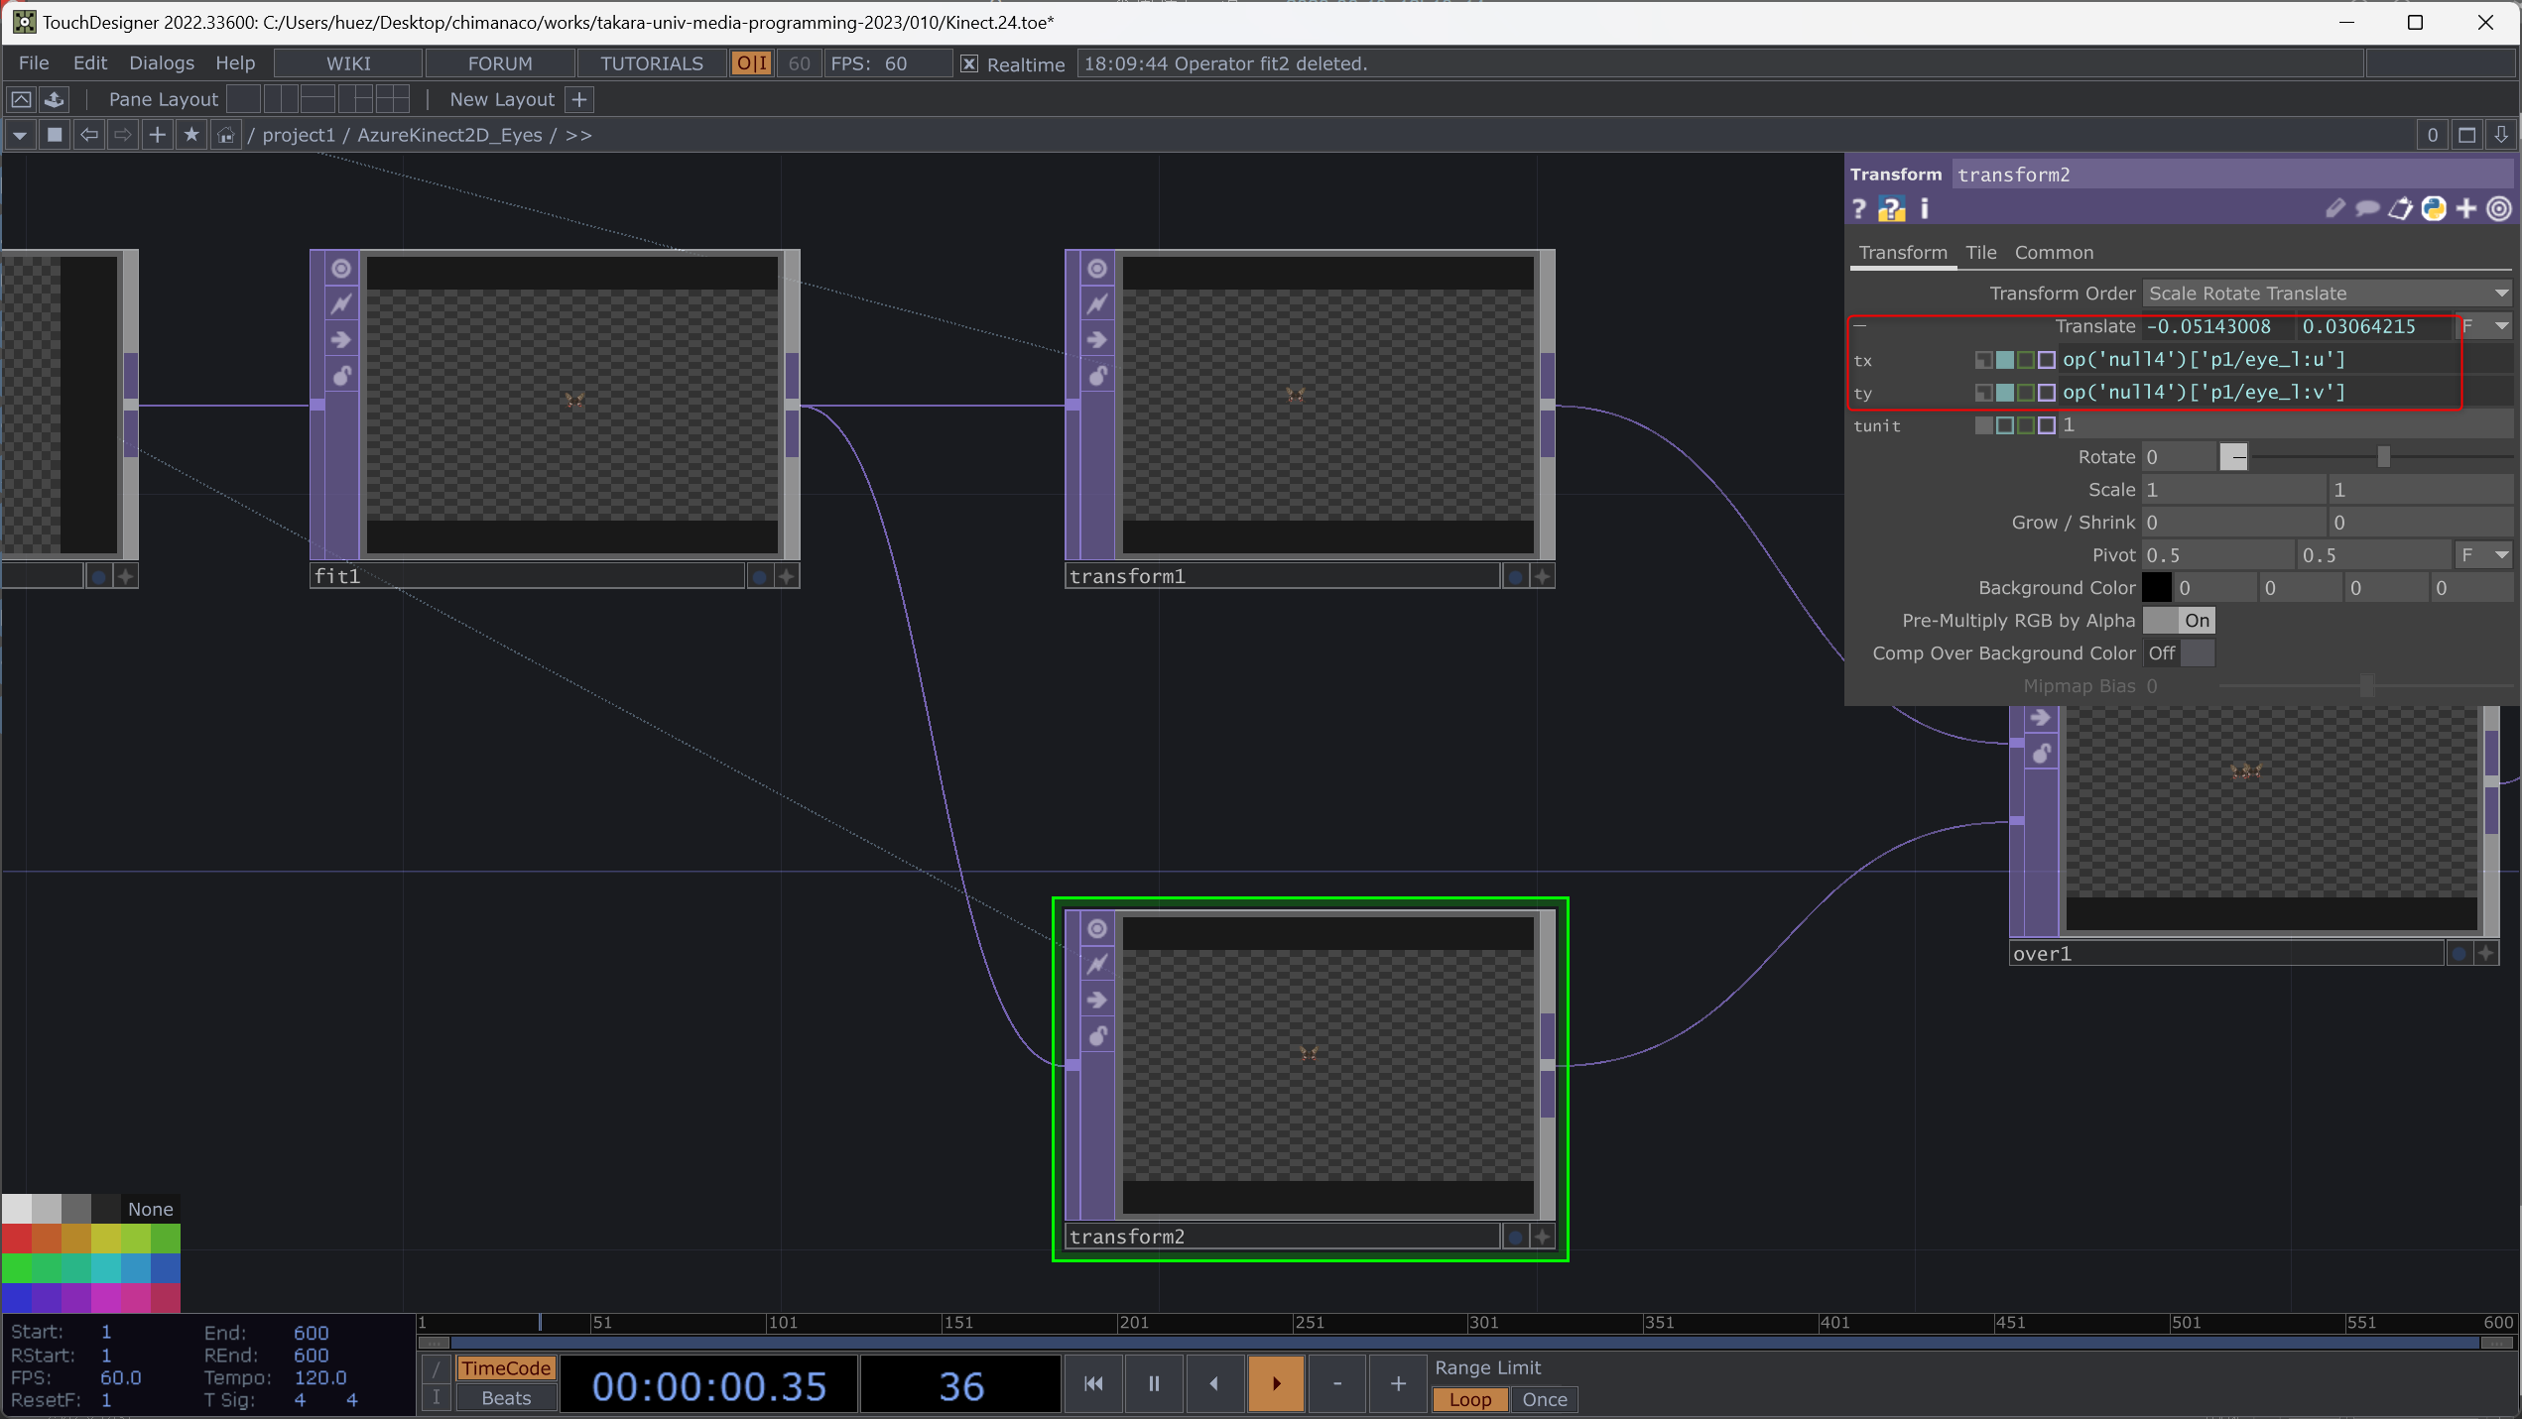This screenshot has width=2522, height=1419.
Task: Click the home network icon in path bar
Action: pos(226,135)
